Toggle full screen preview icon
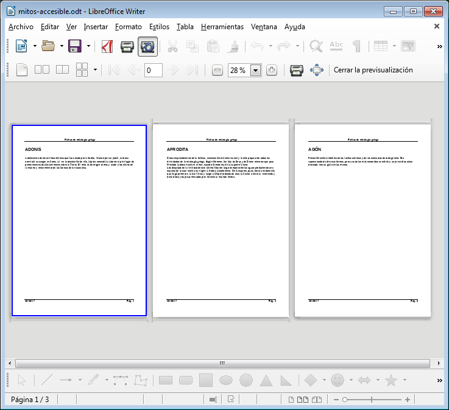449x410 pixels. (x=317, y=70)
